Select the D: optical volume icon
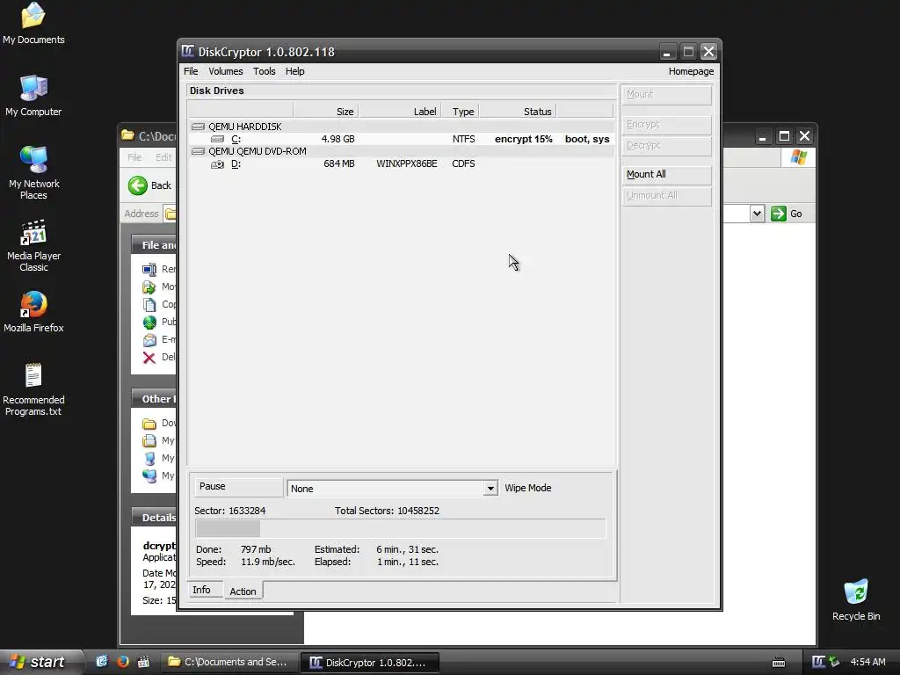Image resolution: width=900 pixels, height=675 pixels. click(x=217, y=164)
